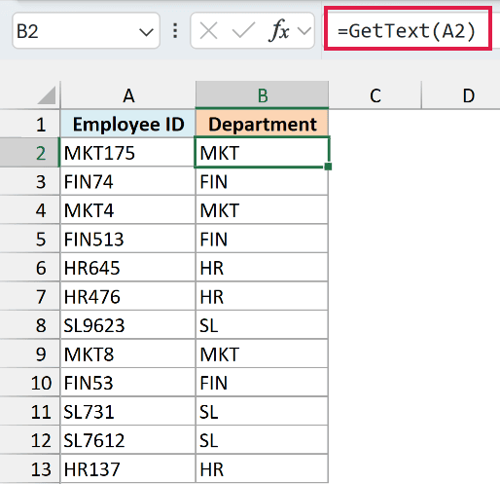Select row 1 header
500x484 pixels.
coord(30,124)
